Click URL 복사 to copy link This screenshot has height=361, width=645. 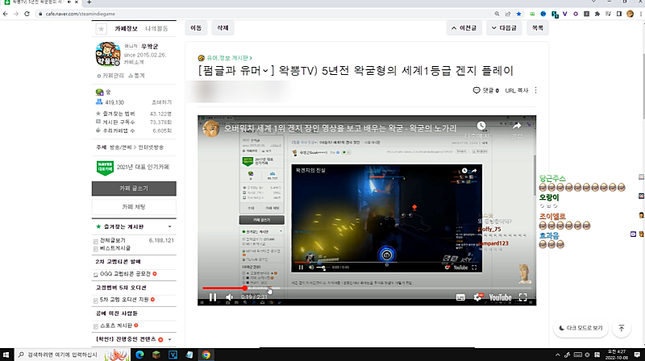516,90
